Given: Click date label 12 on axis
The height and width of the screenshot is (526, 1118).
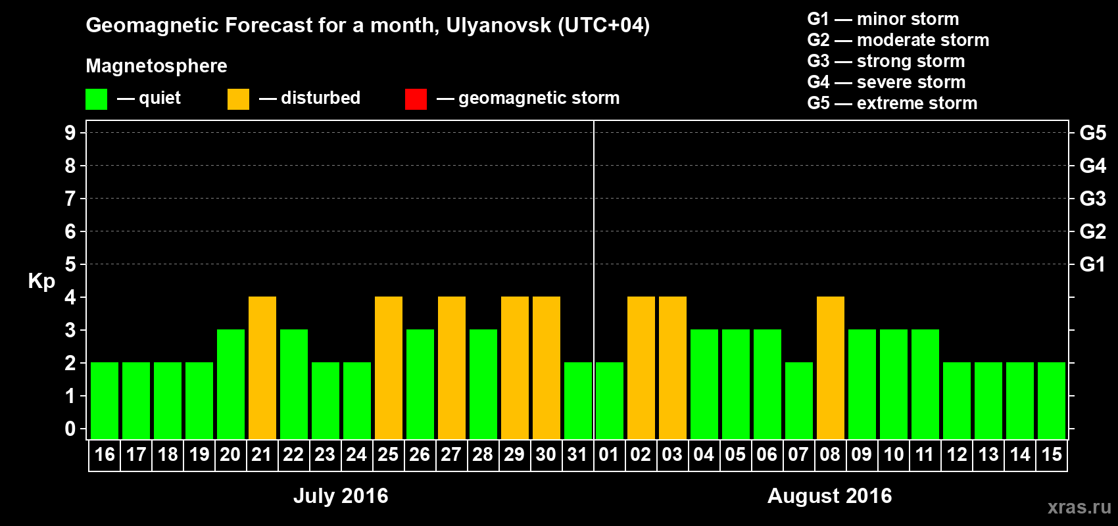Looking at the screenshot, I should pos(957,455).
